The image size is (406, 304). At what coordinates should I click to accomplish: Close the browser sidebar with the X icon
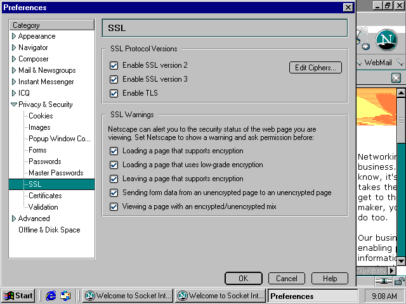click(x=396, y=77)
